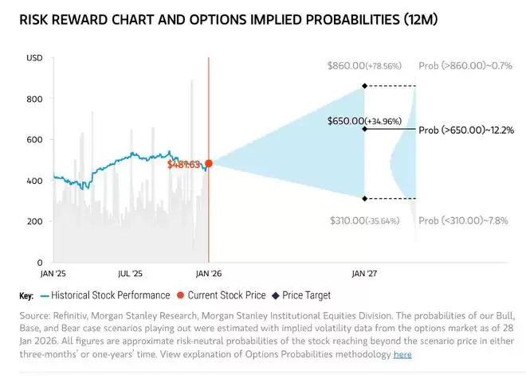
Task: Click the base case diamond at $650
Action: point(364,129)
